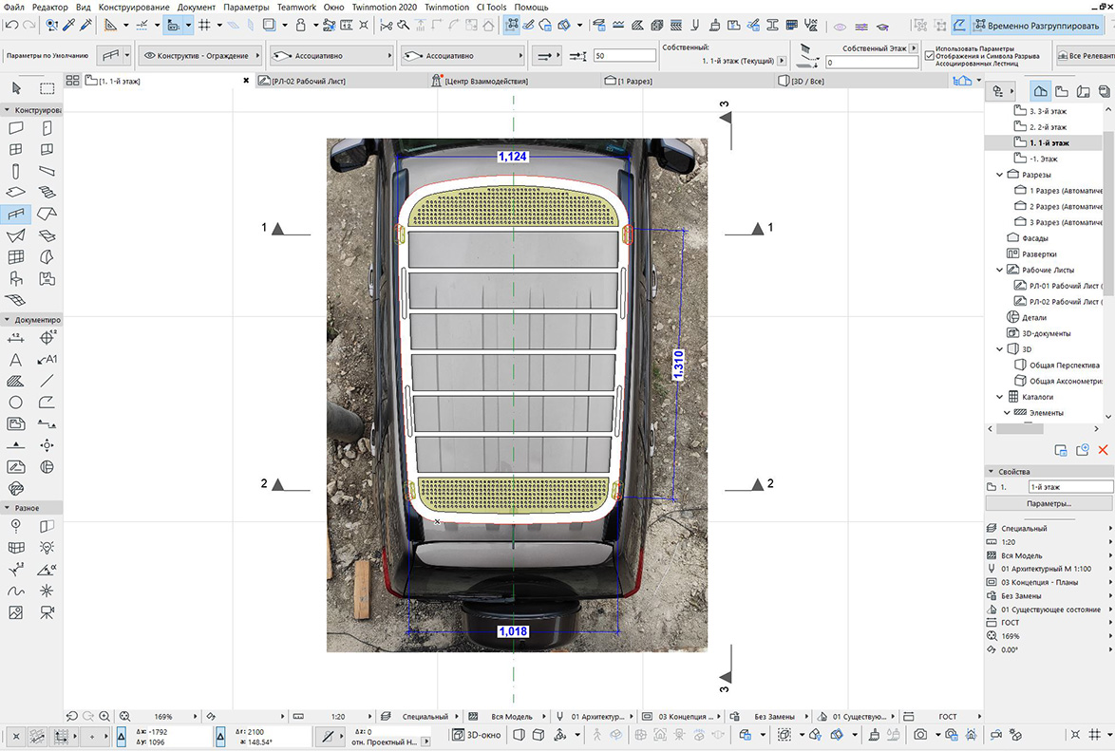Select the Column tool in toolbox
Image resolution: width=1115 pixels, height=751 pixels.
point(15,171)
